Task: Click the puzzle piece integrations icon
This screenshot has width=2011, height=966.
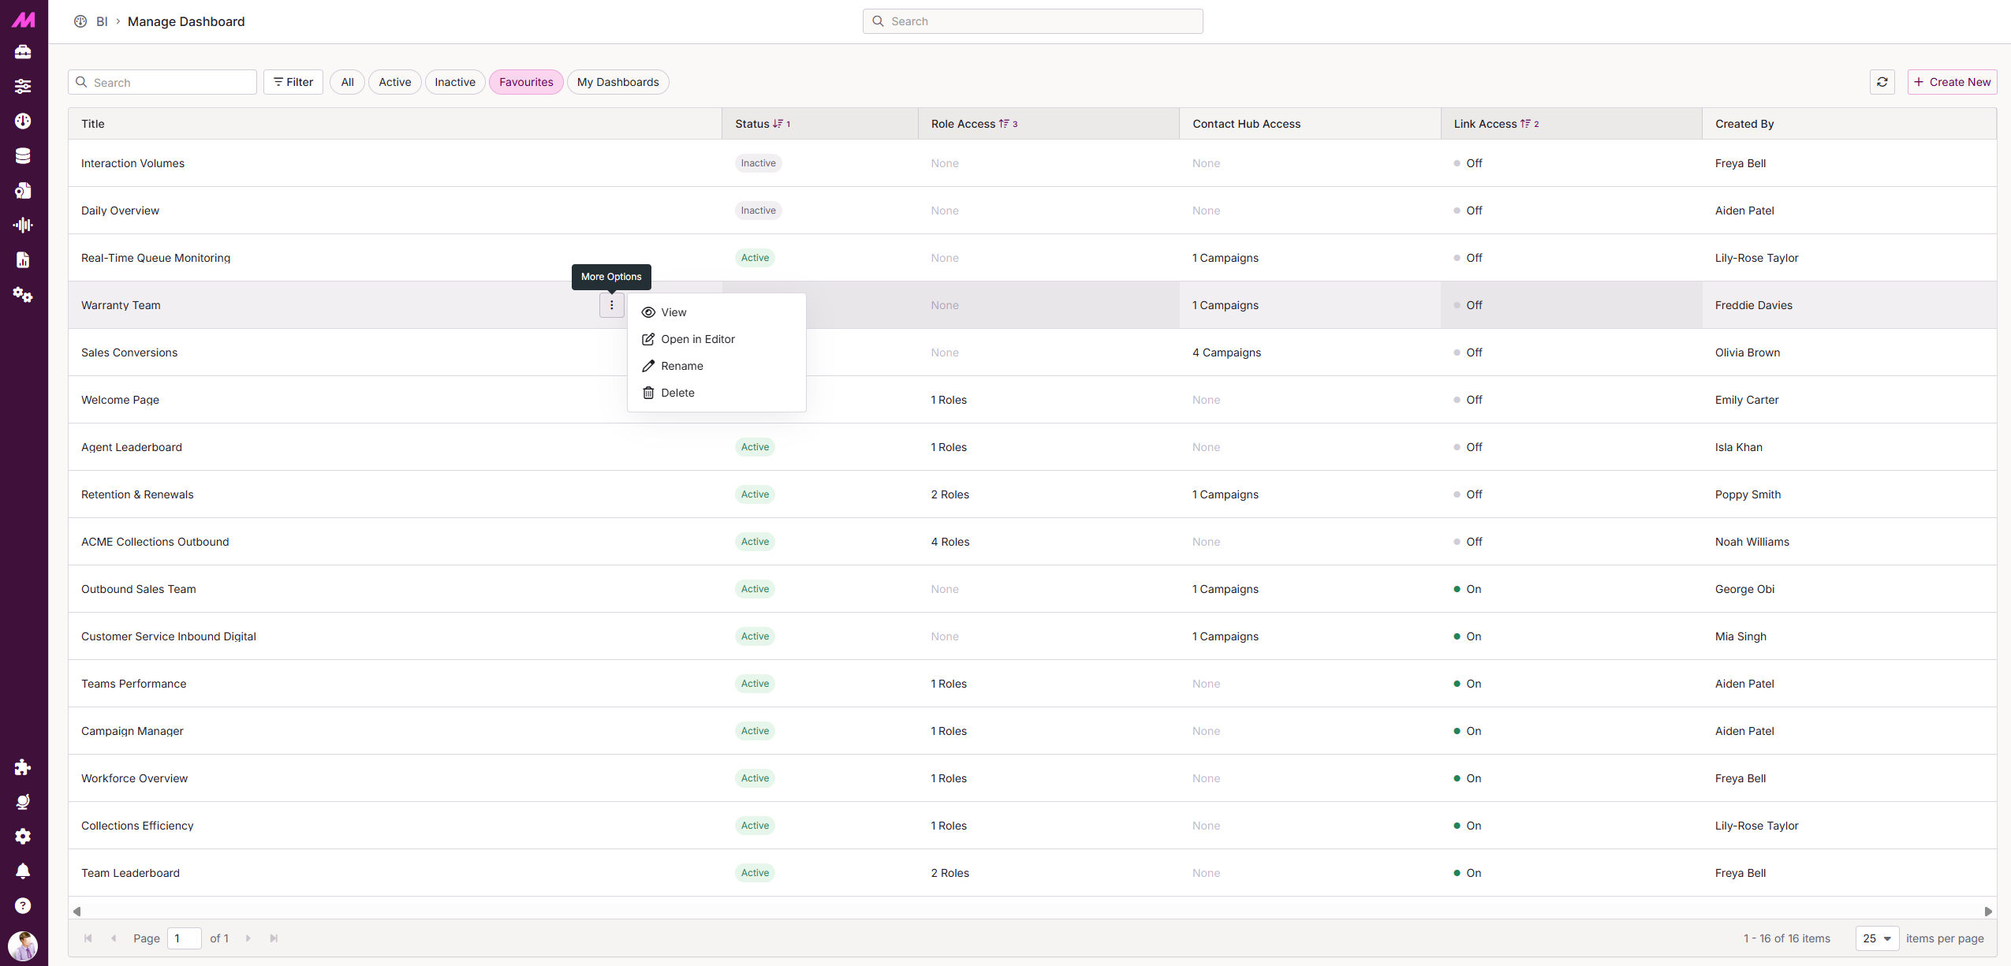Action: 23,767
